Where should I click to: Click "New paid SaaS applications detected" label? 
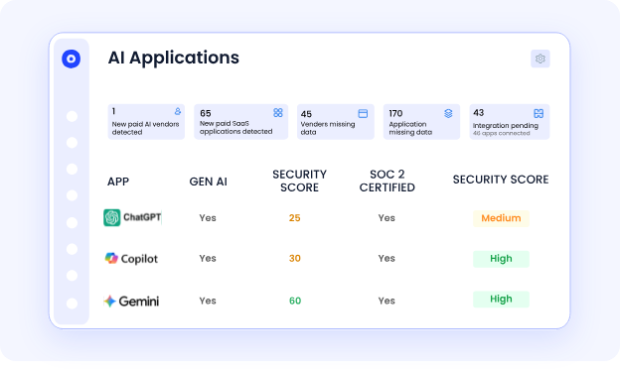pos(236,128)
